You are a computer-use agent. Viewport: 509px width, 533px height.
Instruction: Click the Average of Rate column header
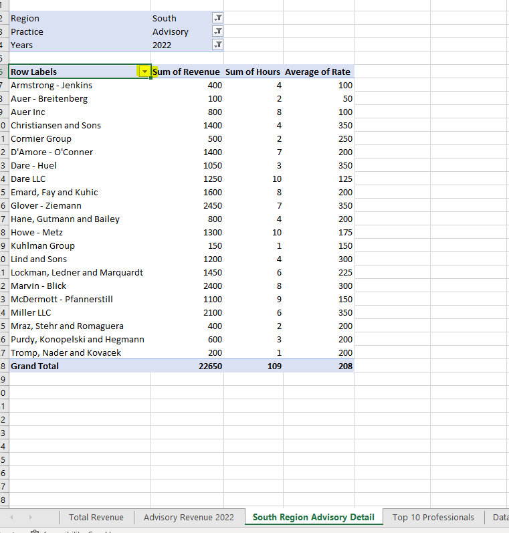click(318, 72)
